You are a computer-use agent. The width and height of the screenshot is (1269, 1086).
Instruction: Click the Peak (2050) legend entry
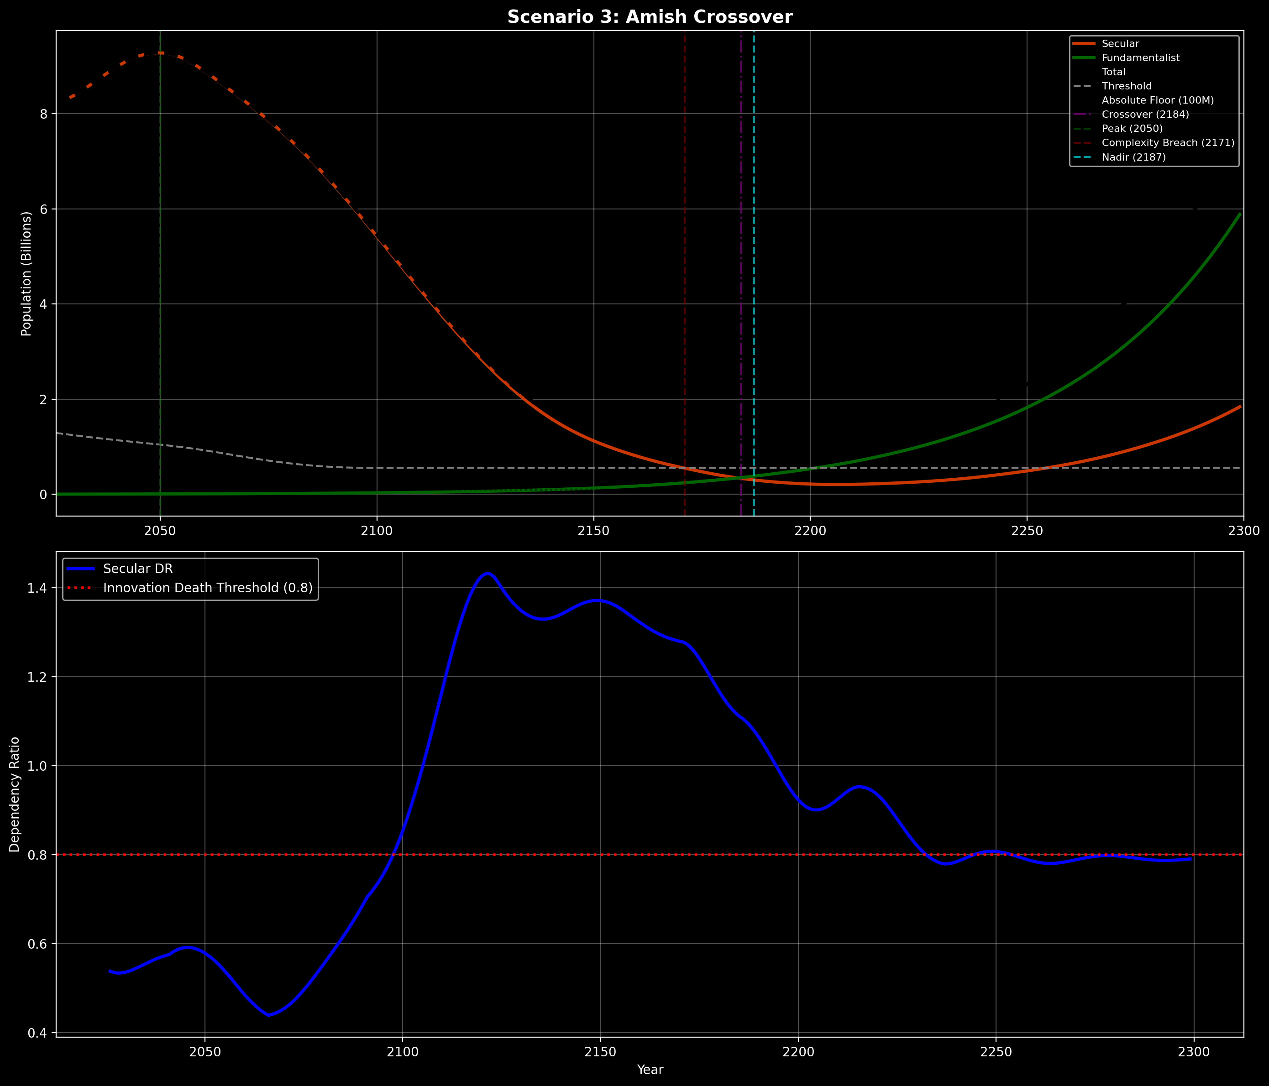tap(1132, 129)
